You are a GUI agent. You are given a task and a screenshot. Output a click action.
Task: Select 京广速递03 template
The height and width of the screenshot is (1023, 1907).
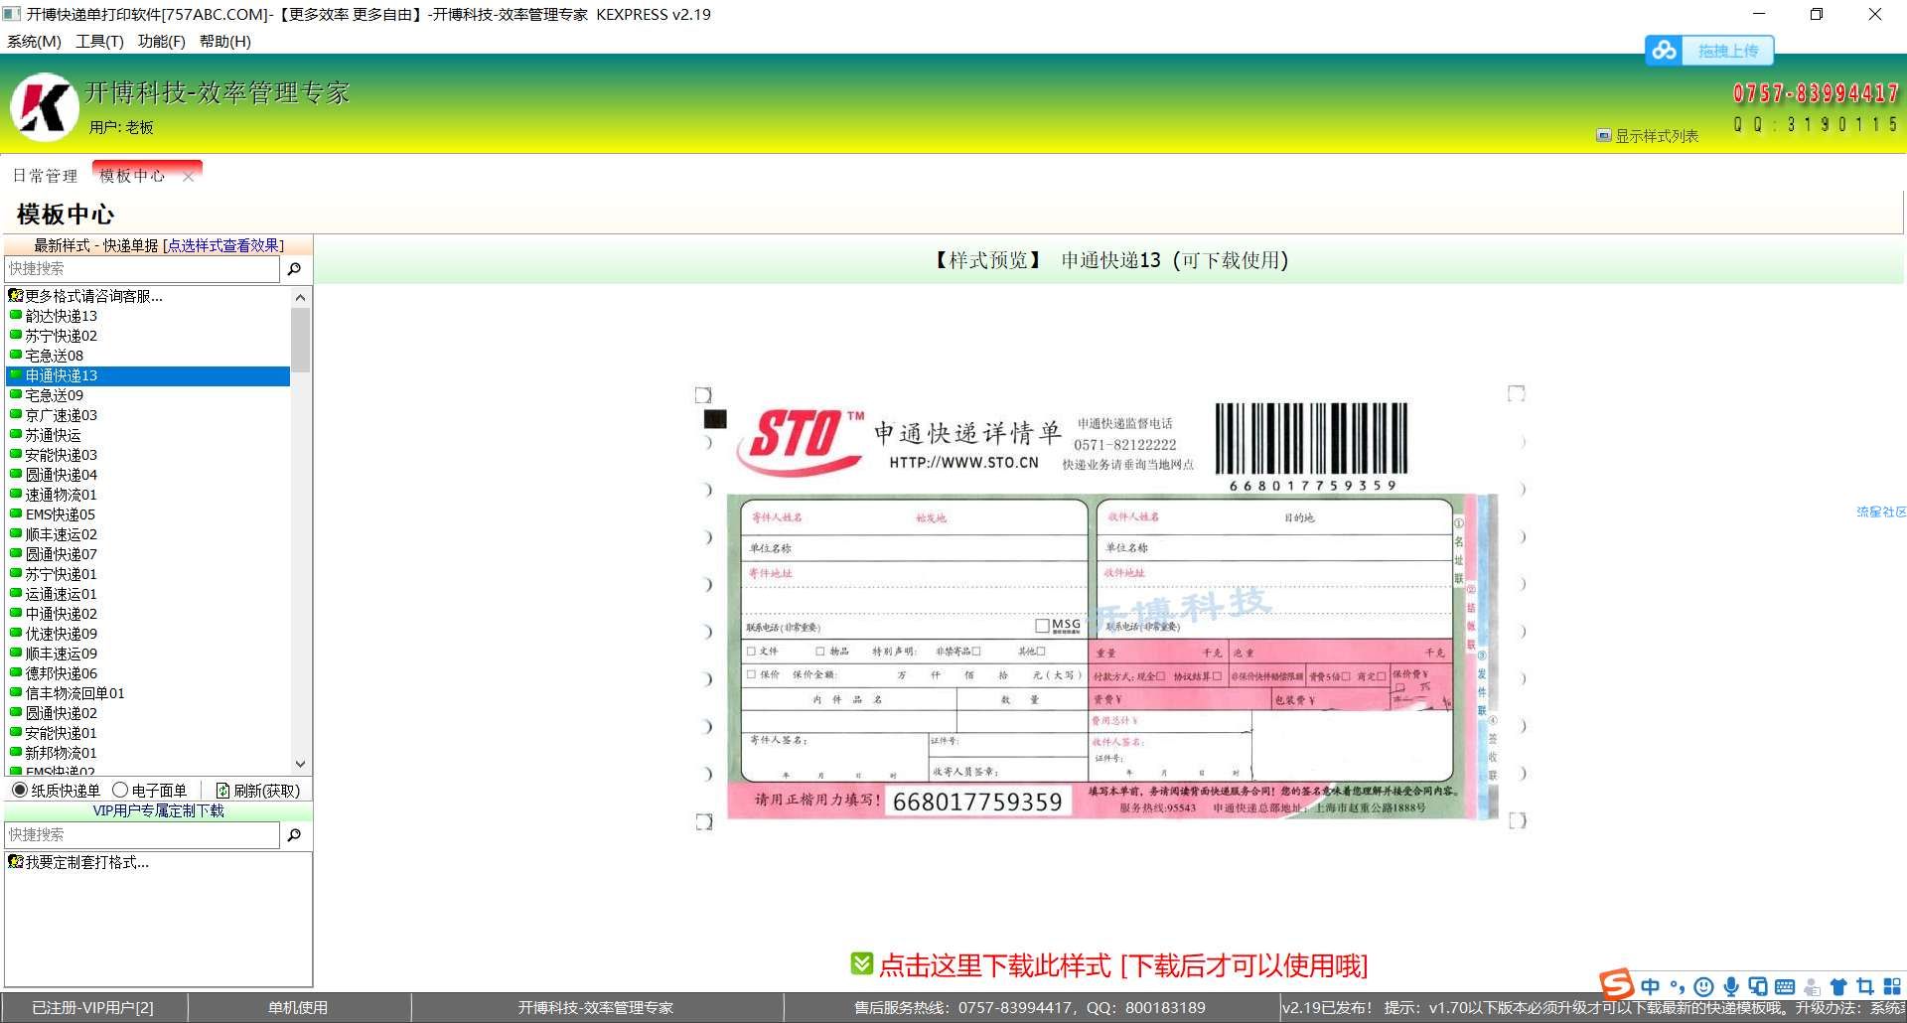[61, 415]
